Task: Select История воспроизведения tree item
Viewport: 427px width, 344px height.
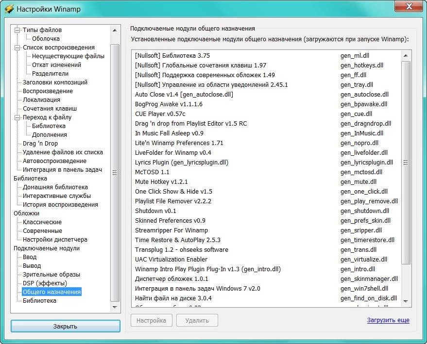Action: 60,204
